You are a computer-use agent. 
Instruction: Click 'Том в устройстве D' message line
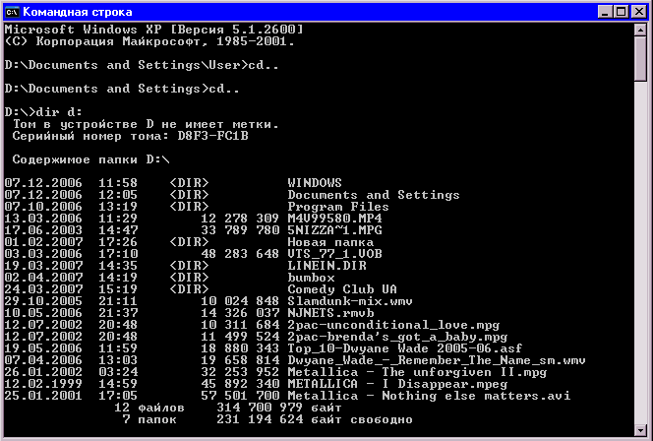coord(146,124)
